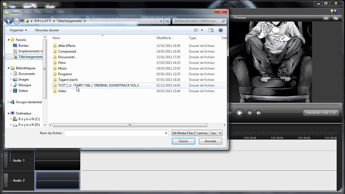This screenshot has height=194, width=345.
Task: Open address bar previous locations dropdown
Action: coord(161,21)
